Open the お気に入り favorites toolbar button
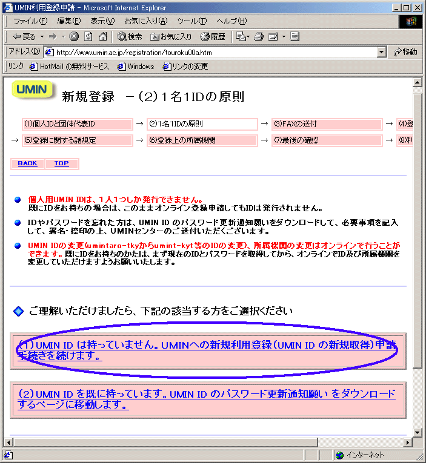 pyautogui.click(x=171, y=37)
